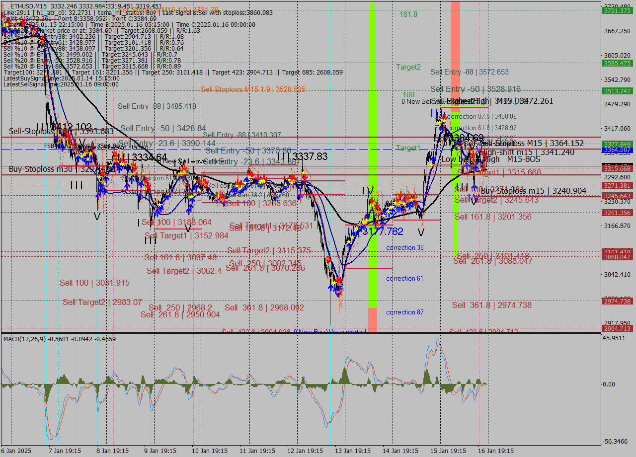The width and height of the screenshot is (636, 457).
Task: Click green price tag 3513.747 on axis
Action: tap(617, 91)
